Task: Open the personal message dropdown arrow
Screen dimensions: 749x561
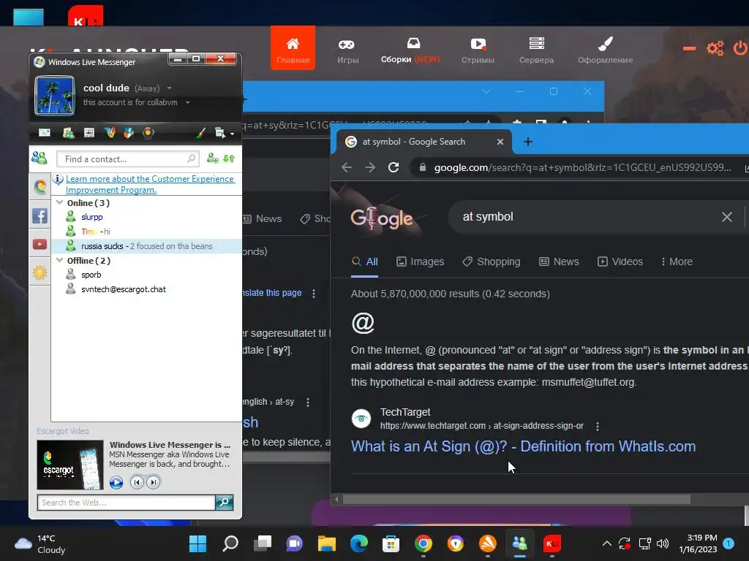Action: [188, 102]
